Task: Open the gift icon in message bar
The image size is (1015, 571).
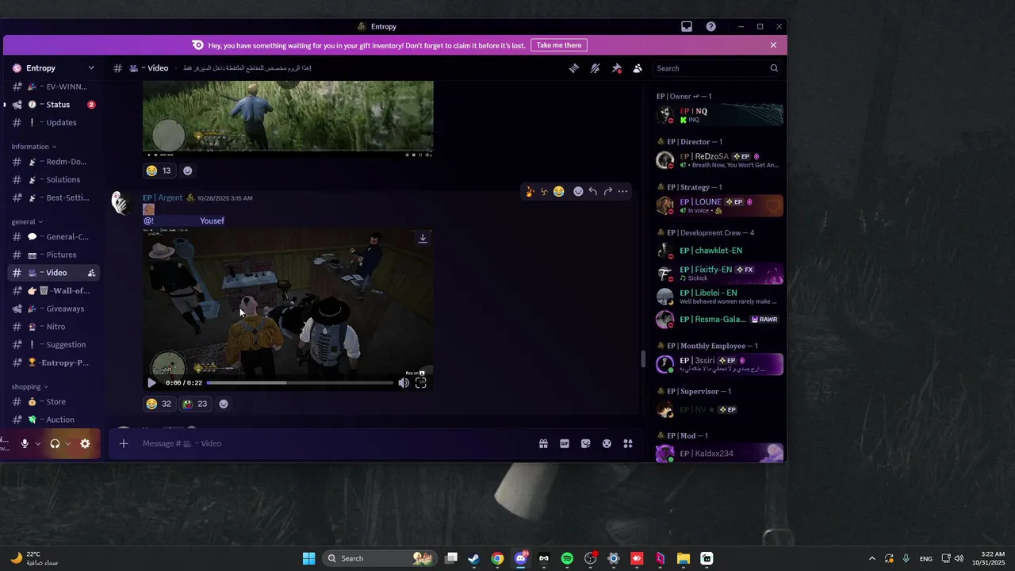Action: (x=543, y=444)
